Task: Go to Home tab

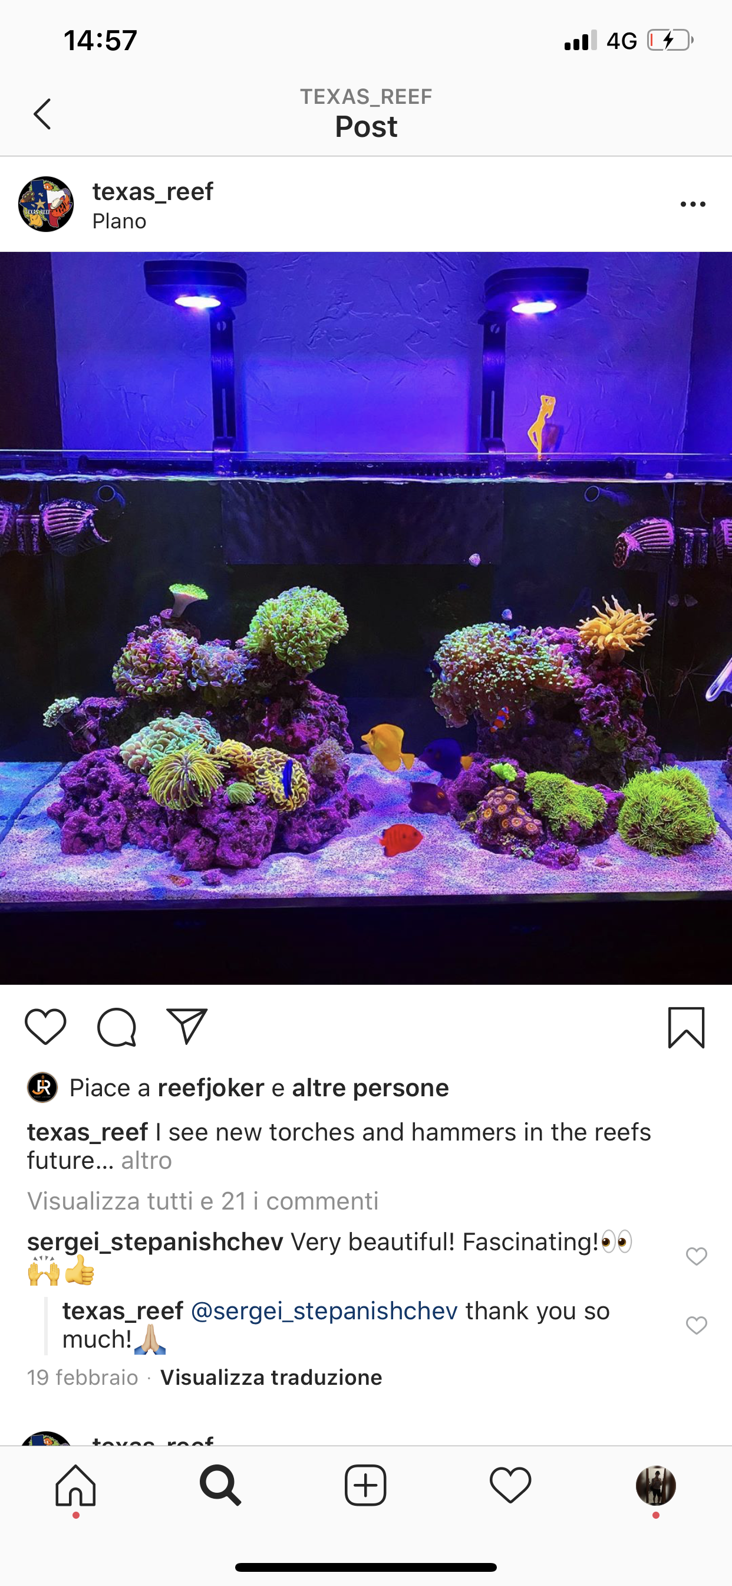Action: click(75, 1486)
